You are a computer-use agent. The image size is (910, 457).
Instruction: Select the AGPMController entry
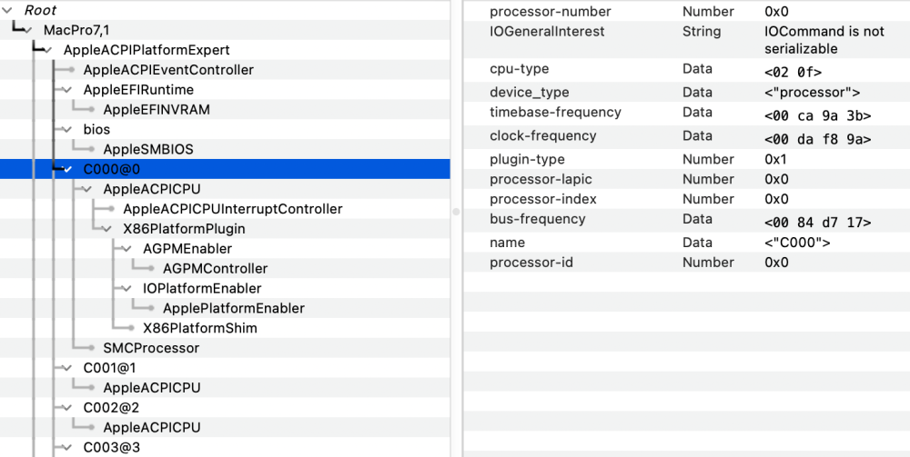point(216,269)
